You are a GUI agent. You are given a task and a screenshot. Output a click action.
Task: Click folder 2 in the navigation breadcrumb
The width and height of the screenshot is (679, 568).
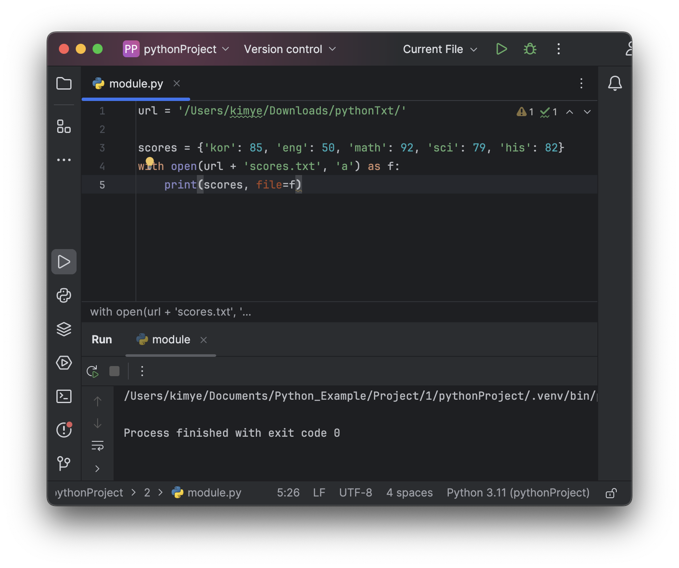[x=147, y=493]
